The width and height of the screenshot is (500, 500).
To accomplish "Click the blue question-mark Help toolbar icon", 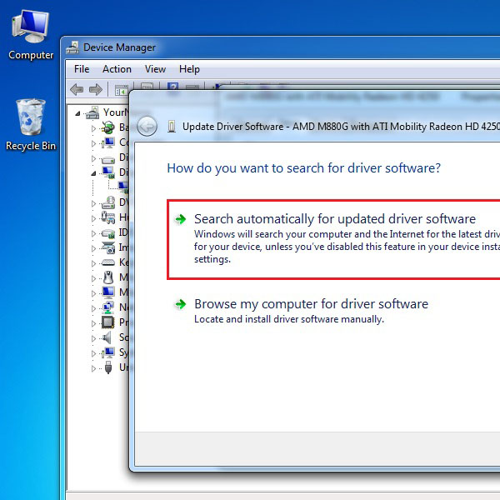I will point(172,87).
